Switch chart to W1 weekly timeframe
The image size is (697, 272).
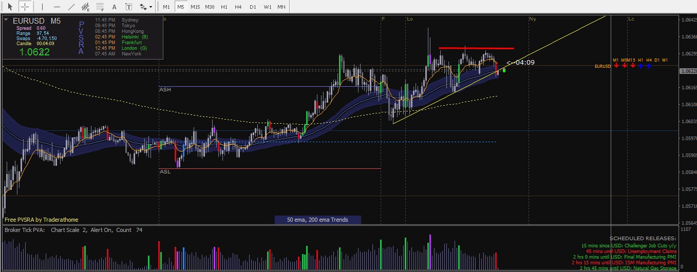click(268, 7)
